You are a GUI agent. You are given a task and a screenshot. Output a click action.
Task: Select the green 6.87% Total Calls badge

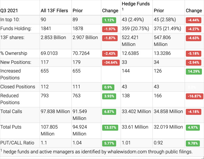109,112
